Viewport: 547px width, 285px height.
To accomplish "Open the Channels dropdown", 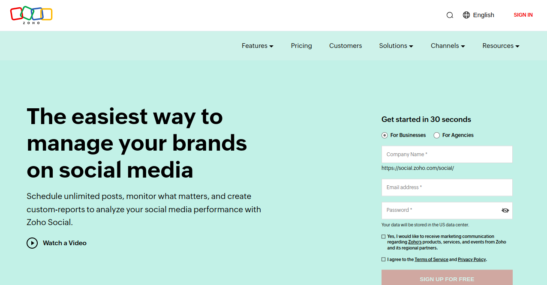I will pos(448,46).
